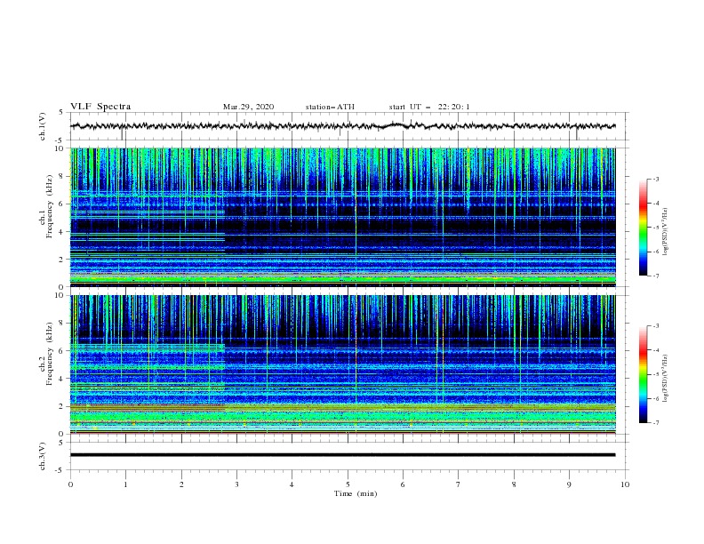Click the "VLF Spectra" plot title
This screenshot has height=544, width=704.
click(100, 107)
